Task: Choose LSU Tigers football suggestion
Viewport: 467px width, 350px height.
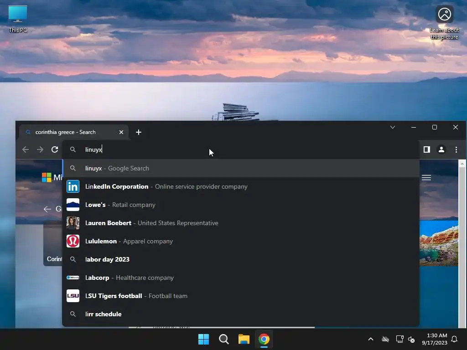Action: [241, 296]
